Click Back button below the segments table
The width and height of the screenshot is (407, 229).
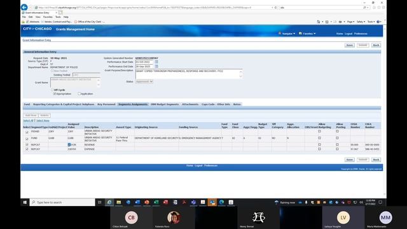[376, 160]
